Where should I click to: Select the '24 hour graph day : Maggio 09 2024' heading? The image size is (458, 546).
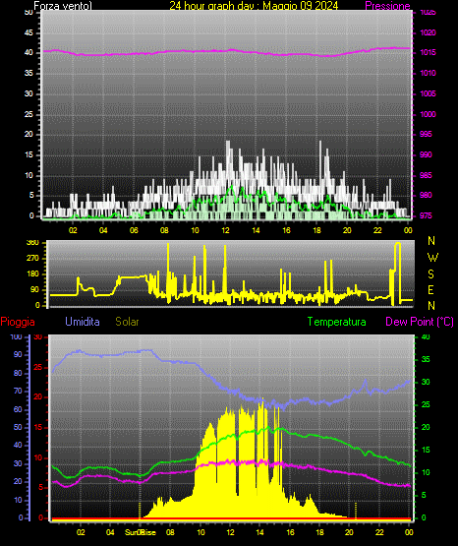tap(254, 6)
